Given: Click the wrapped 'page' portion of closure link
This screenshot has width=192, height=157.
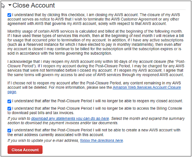Looking at the screenshot, I should (12, 92).
